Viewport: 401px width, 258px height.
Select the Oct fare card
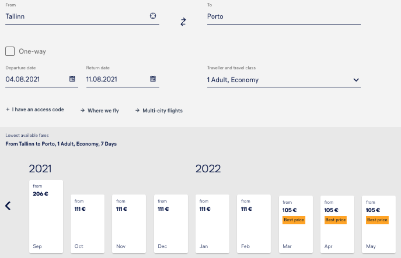point(87,224)
